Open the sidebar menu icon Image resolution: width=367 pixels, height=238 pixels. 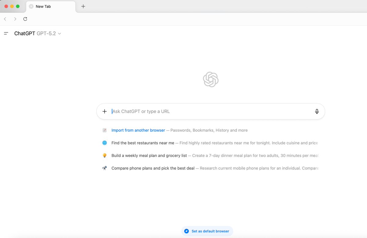(6, 34)
